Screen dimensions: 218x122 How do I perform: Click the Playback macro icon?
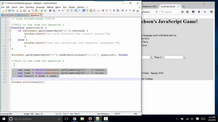(x=110, y=11)
